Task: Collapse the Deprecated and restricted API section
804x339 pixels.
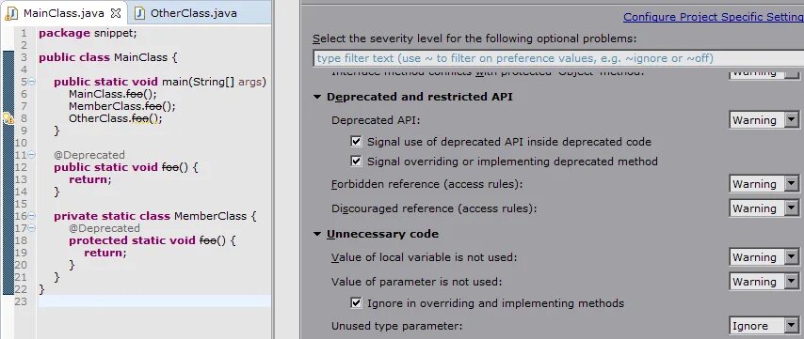Action: pos(317,97)
